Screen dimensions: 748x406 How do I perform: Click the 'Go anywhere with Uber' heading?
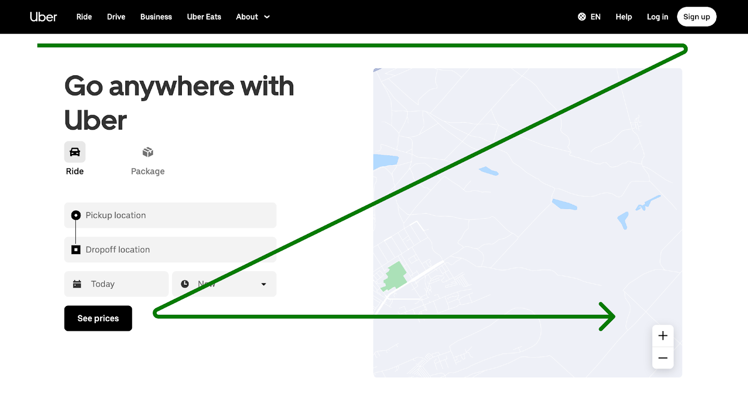(x=179, y=103)
